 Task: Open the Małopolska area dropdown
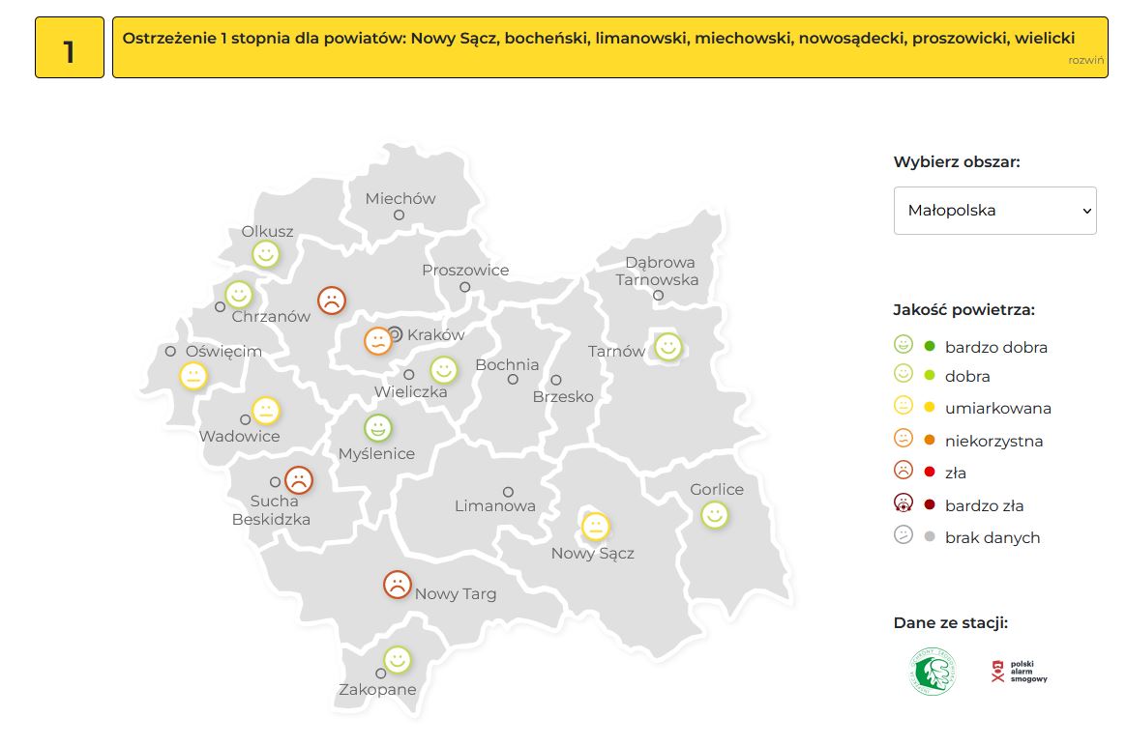click(x=994, y=211)
